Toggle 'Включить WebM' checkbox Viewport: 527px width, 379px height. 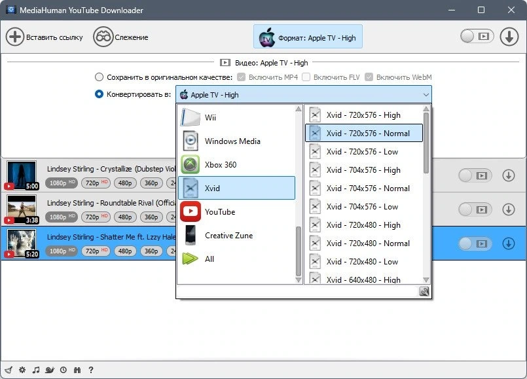(369, 77)
